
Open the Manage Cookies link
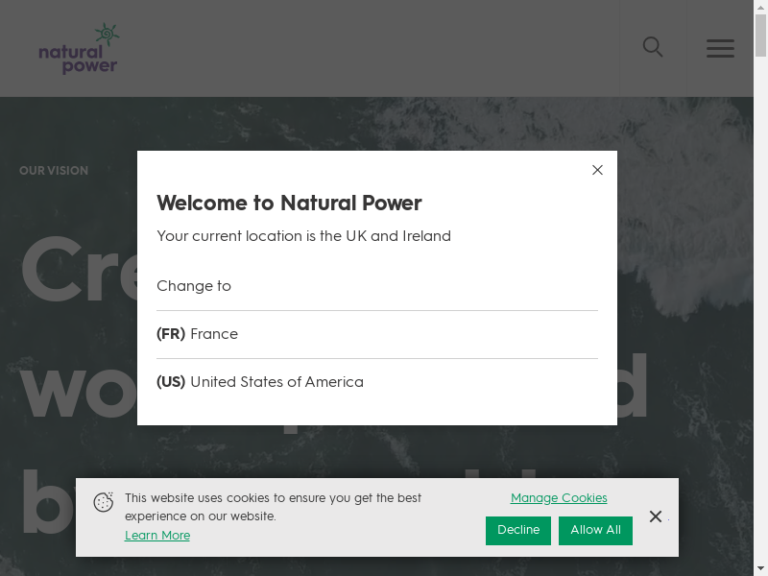coord(559,498)
